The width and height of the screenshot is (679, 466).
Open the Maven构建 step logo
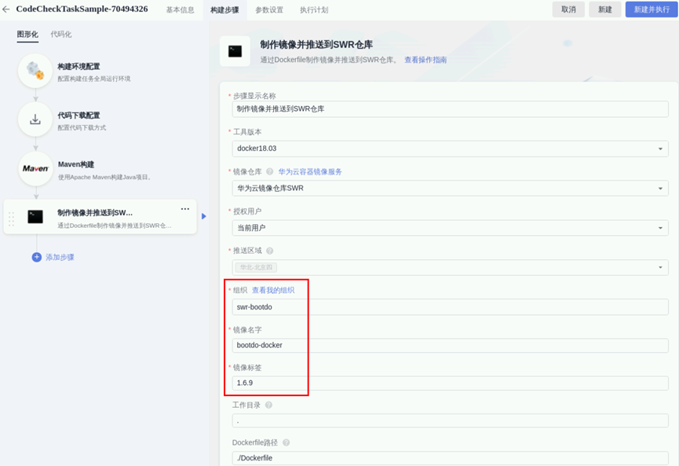tap(35, 169)
